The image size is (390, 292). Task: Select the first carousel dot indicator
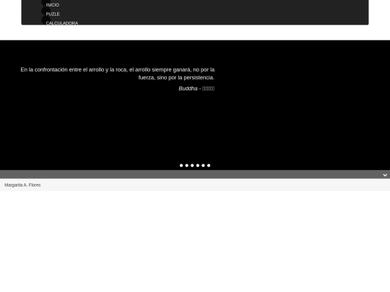click(181, 165)
